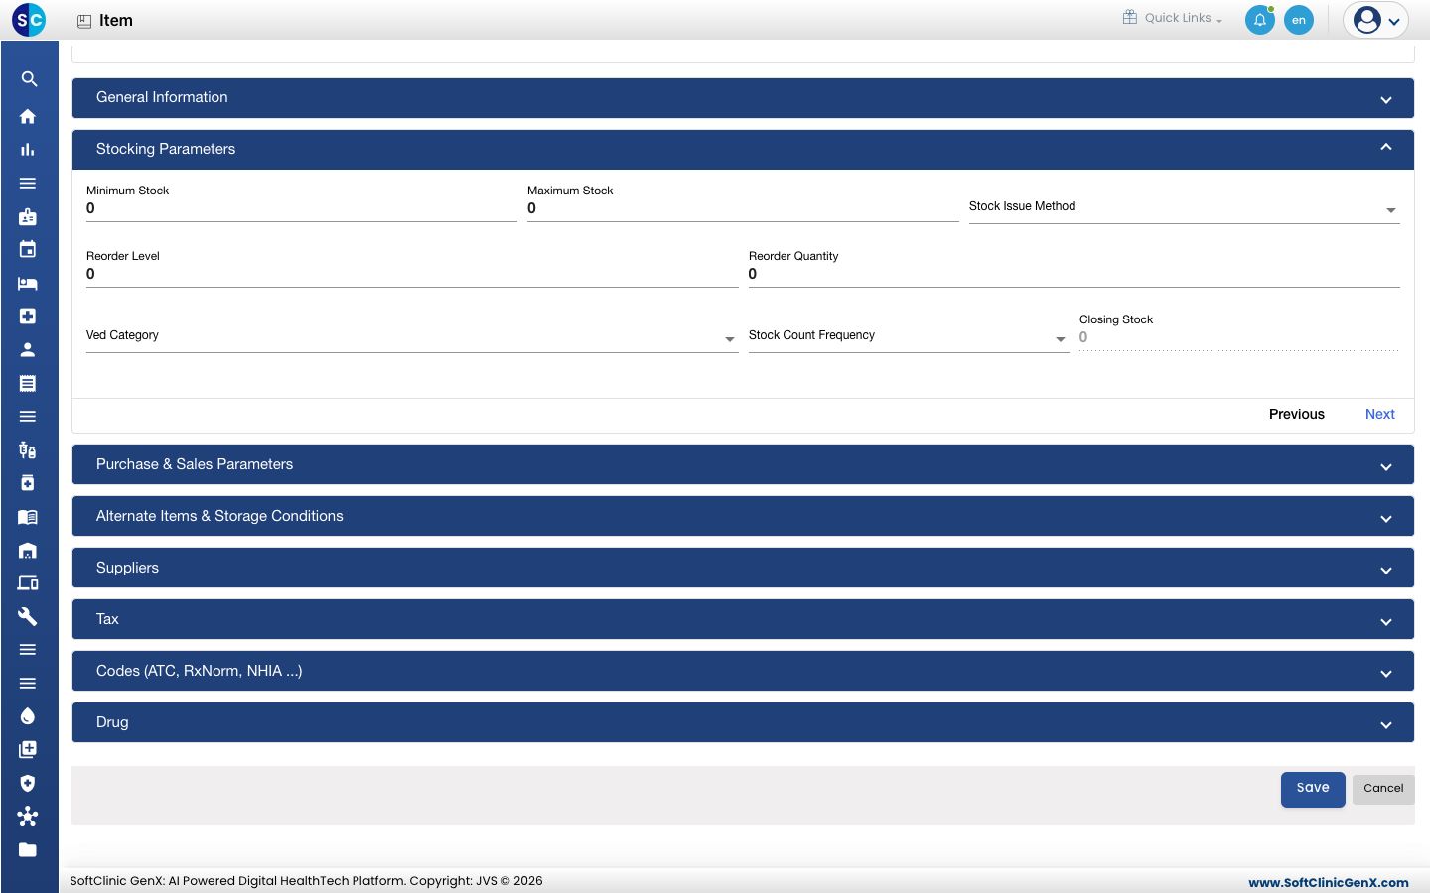Open the bar chart analytics icon
The width and height of the screenshot is (1430, 893).
28,150
